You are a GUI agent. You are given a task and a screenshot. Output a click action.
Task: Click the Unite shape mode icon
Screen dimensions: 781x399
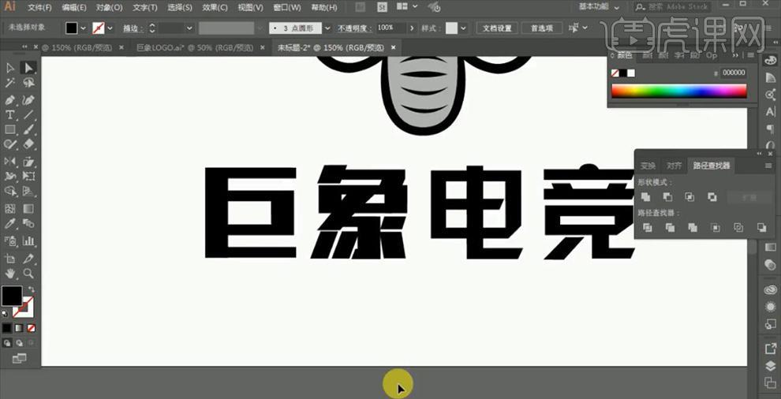(x=646, y=197)
